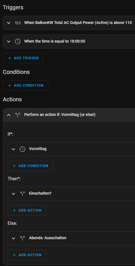Image resolution: width=135 pixels, height=266 pixels.
Task: Click the plus icon on Add Trigger
Action: [x=10, y=58]
